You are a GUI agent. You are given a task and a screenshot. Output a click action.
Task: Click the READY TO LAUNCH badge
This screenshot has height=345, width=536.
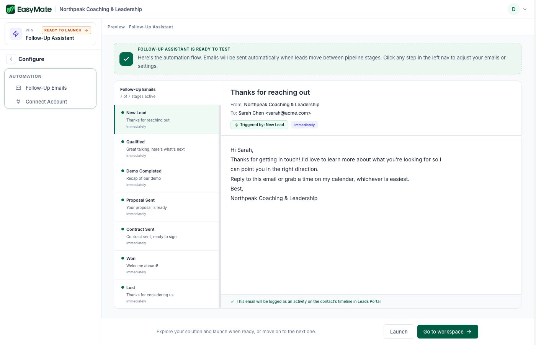tap(66, 30)
